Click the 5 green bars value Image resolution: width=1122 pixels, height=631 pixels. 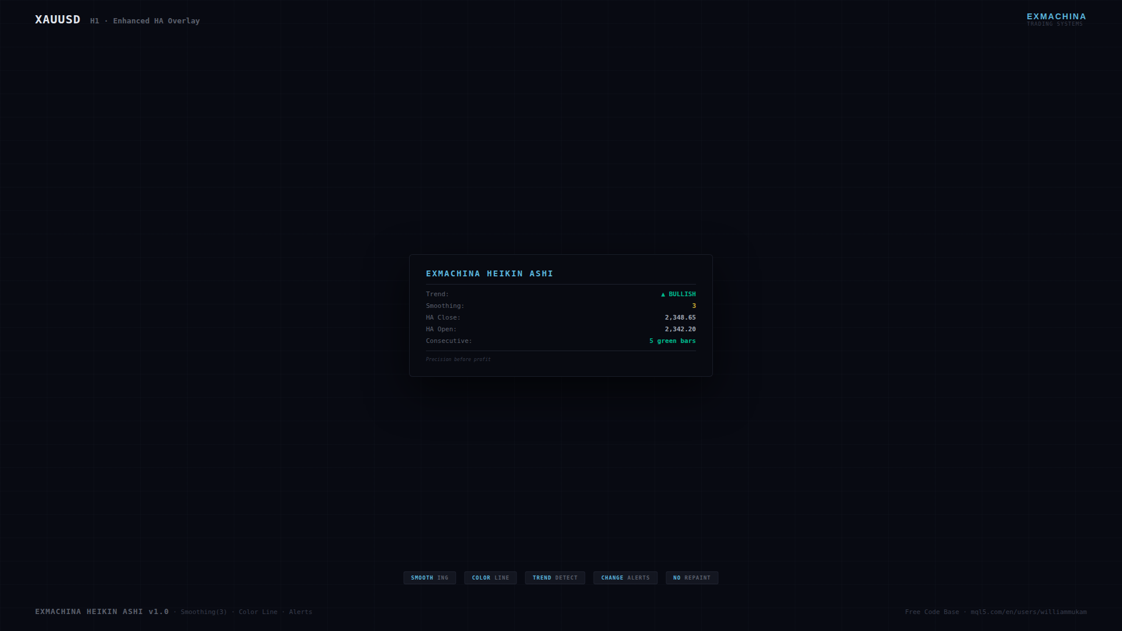coord(672,341)
